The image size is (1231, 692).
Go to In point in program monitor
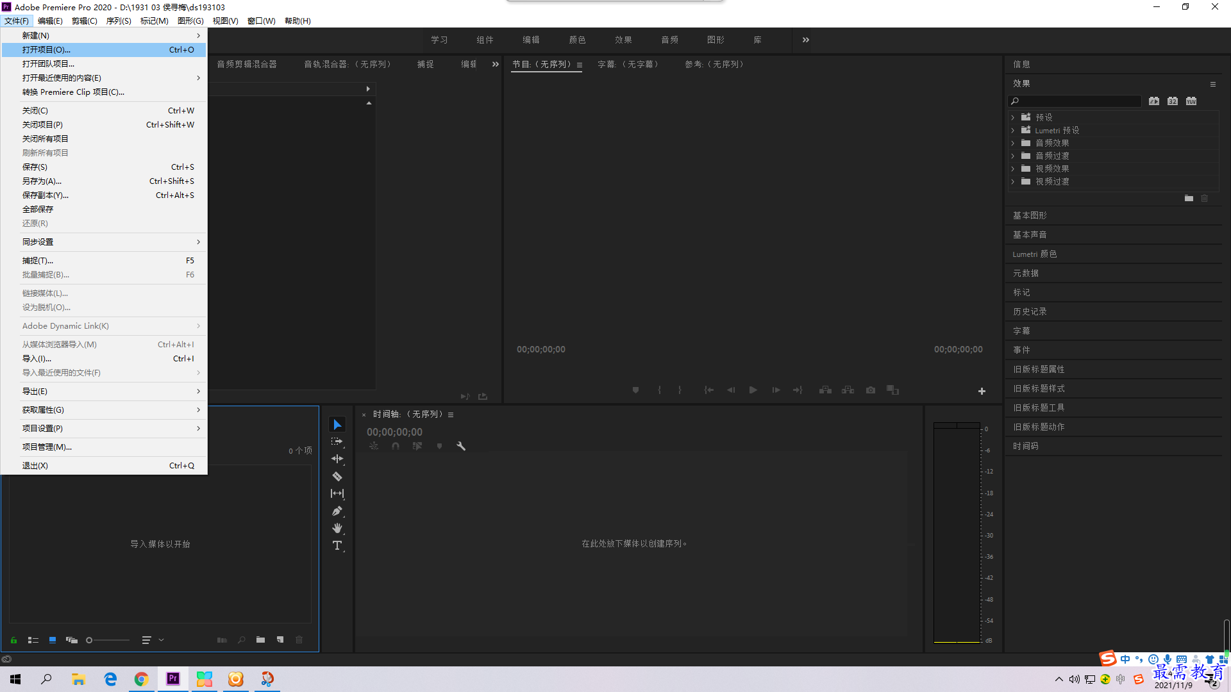click(708, 390)
